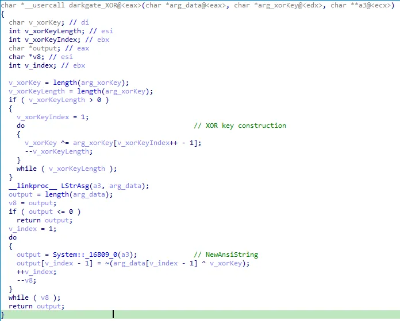Click the '++v_index;' increment line
400x321 pixels.
(37, 272)
